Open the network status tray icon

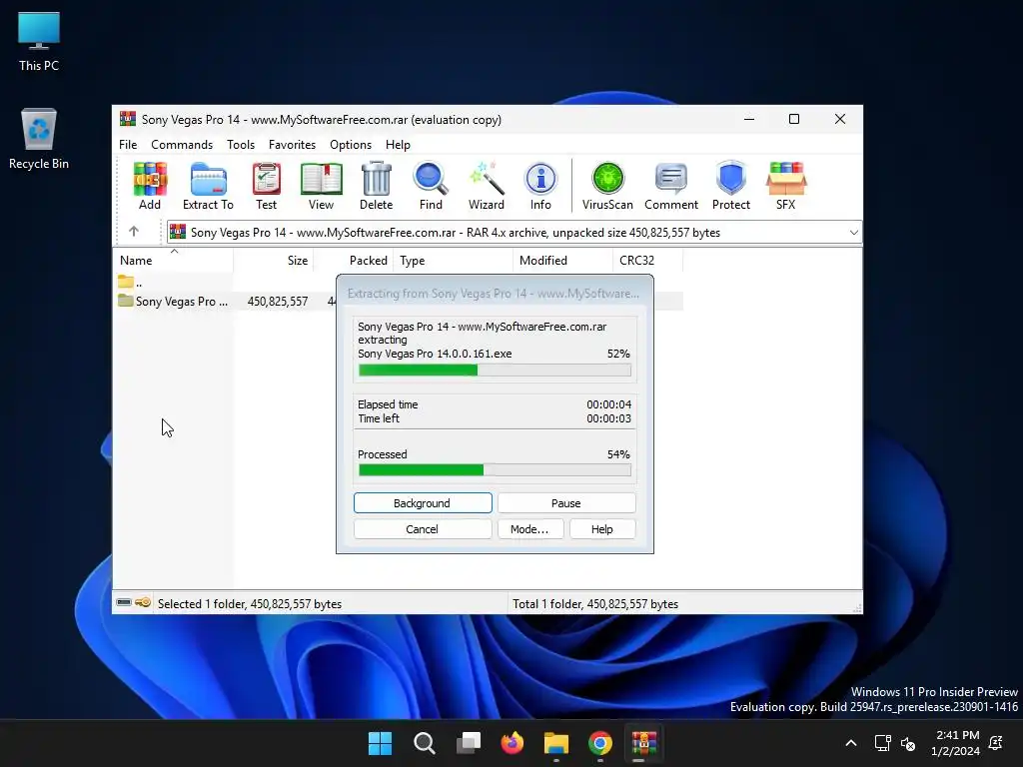coord(883,743)
